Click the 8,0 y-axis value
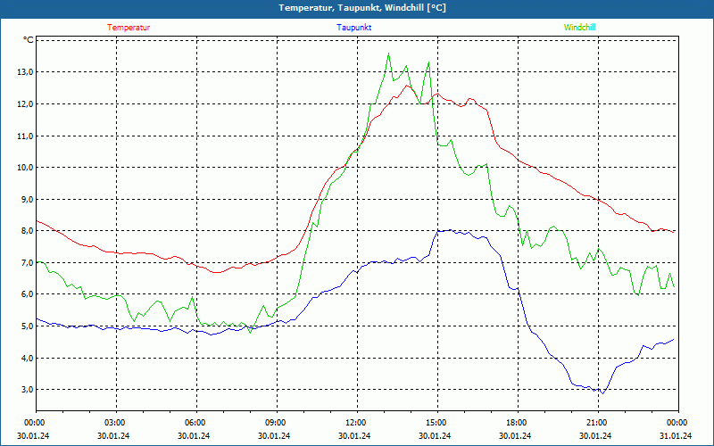Image resolution: width=714 pixels, height=446 pixels. [x=28, y=231]
